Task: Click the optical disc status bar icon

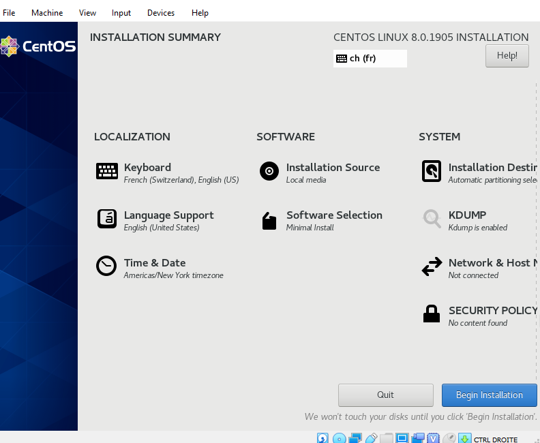Action: coord(339,438)
